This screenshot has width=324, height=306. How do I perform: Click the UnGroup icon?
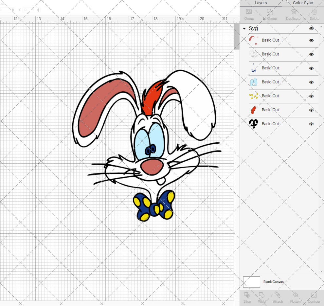pyautogui.click(x=270, y=14)
